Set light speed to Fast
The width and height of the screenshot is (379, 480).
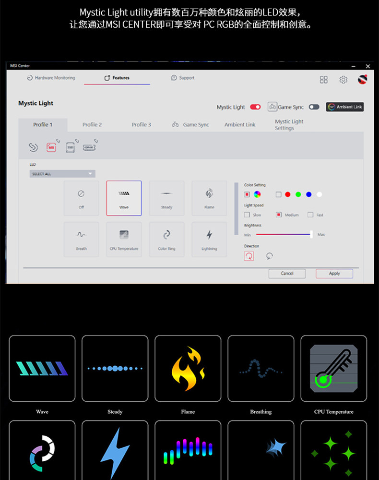point(310,215)
